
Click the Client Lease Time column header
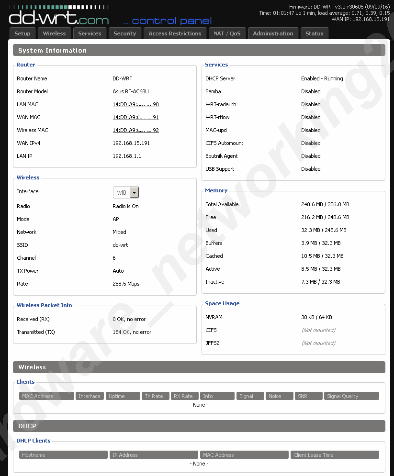click(334, 455)
